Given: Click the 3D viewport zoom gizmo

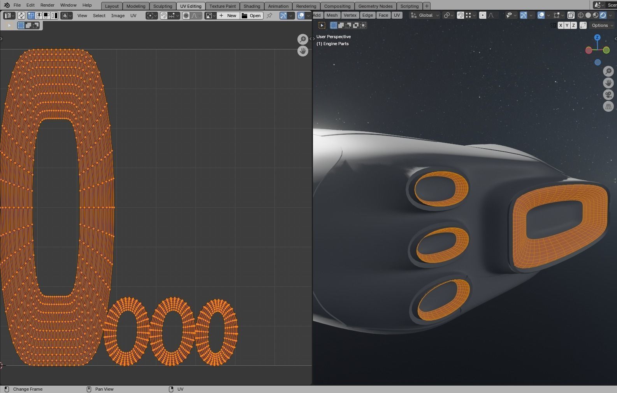Looking at the screenshot, I should point(608,71).
